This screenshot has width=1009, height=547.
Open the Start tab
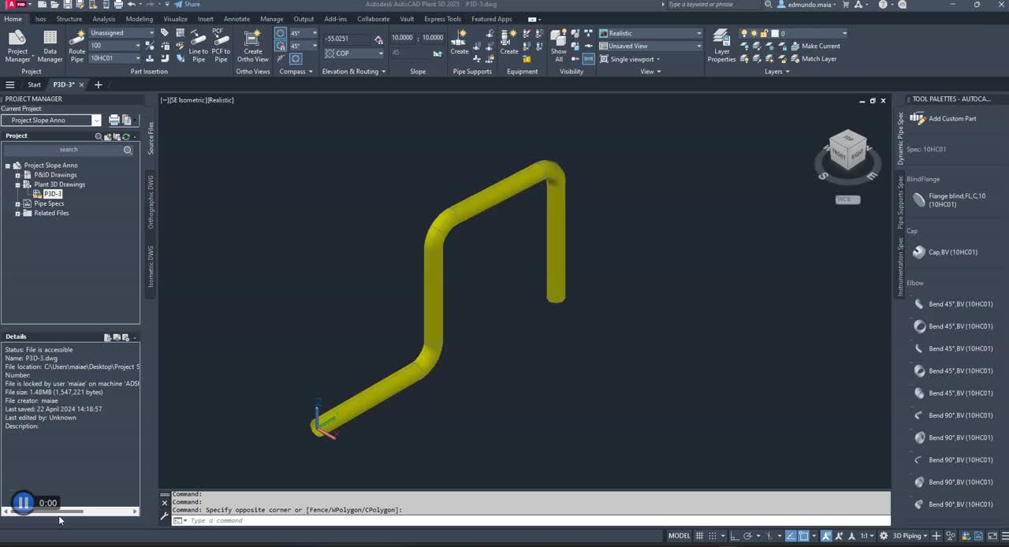[34, 84]
